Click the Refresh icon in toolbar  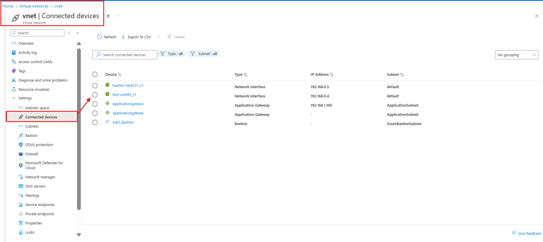point(100,37)
